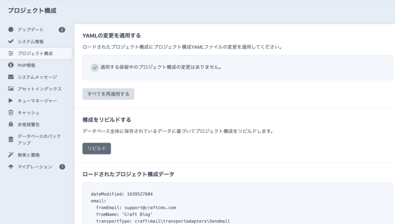The image size is (395, 224).
Task: Click the play icon for キューマネージャー
Action: [x=11, y=100]
